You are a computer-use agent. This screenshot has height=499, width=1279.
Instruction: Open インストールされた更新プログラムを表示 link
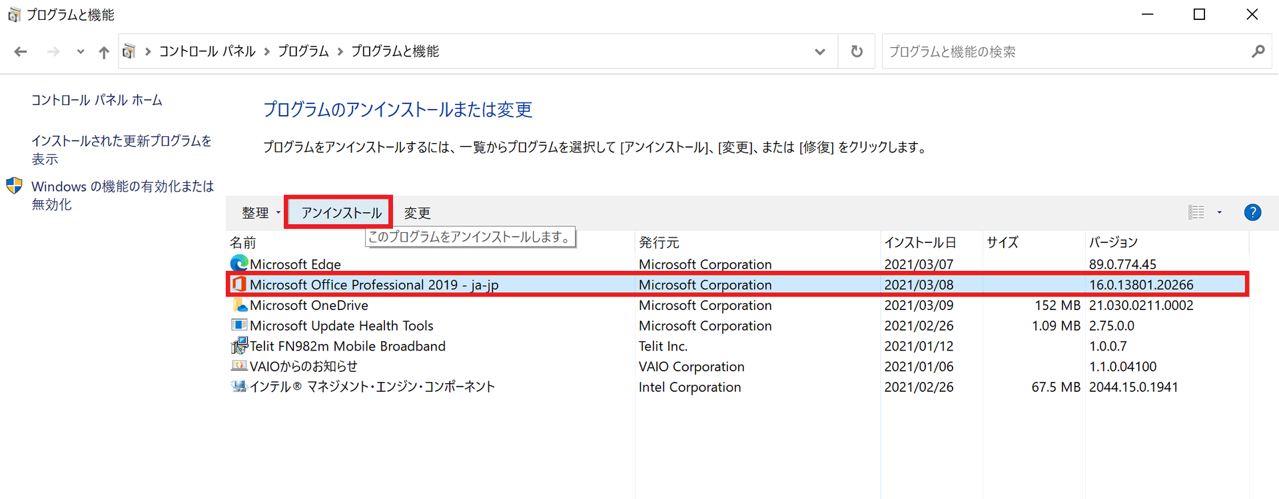click(121, 150)
